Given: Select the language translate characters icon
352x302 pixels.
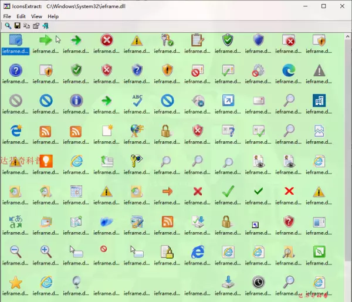Looking at the screenshot, I should coord(15,222).
